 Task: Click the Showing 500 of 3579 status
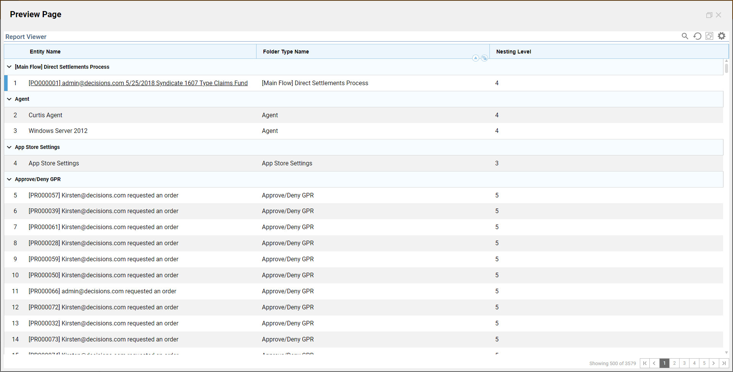612,364
